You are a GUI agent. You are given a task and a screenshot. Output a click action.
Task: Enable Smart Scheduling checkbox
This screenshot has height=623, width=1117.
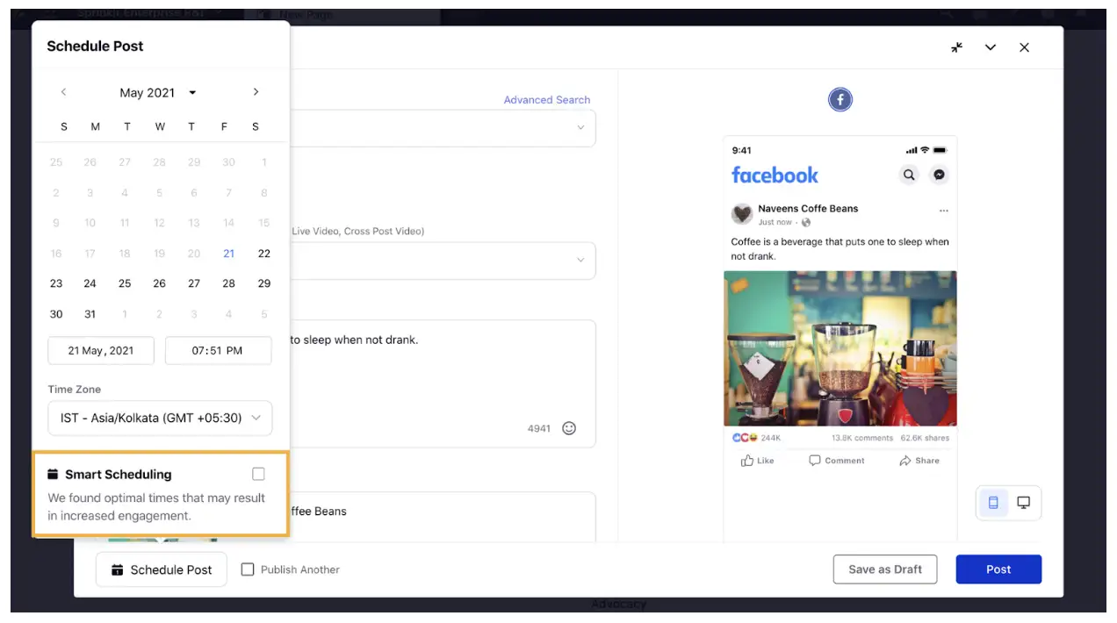click(258, 474)
